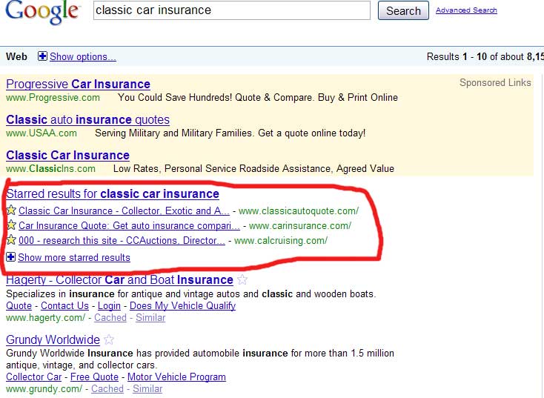The width and height of the screenshot is (544, 398).
Task: Open Classic Car Insurance sponsored ad
Action: tap(67, 155)
